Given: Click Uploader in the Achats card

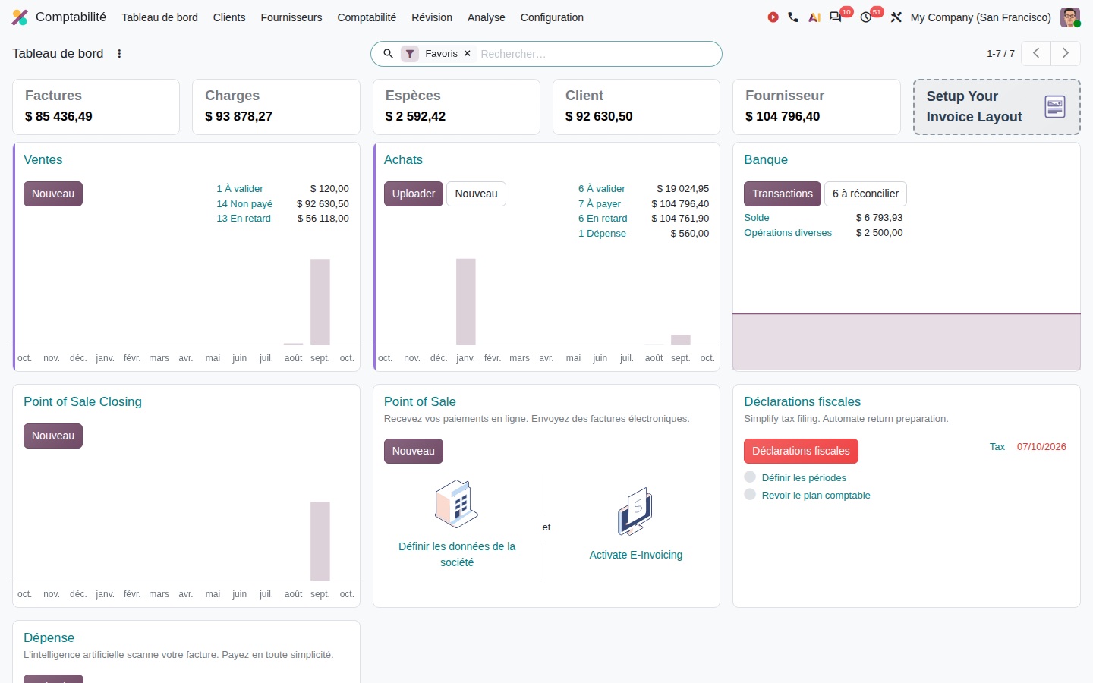Looking at the screenshot, I should pyautogui.click(x=414, y=194).
